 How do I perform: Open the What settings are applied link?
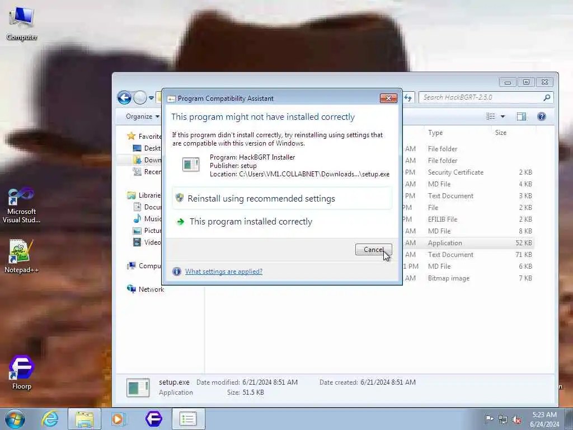(x=224, y=272)
